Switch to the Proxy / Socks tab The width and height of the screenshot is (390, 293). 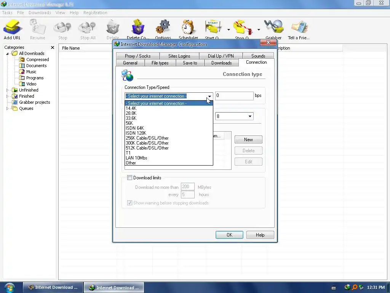pos(137,56)
